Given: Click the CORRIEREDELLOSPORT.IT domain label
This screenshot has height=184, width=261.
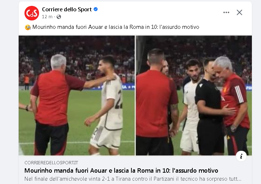Looking at the screenshot, I should coord(51,163).
